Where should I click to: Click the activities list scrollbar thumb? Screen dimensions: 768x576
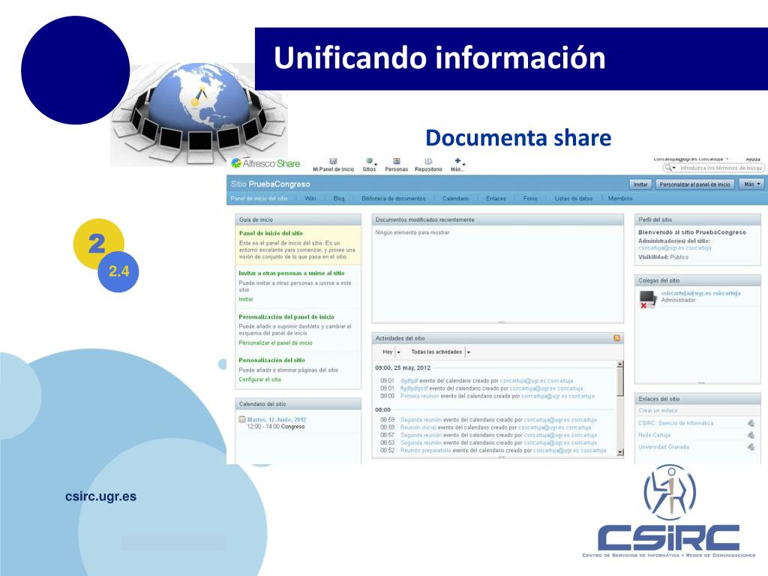(620, 382)
